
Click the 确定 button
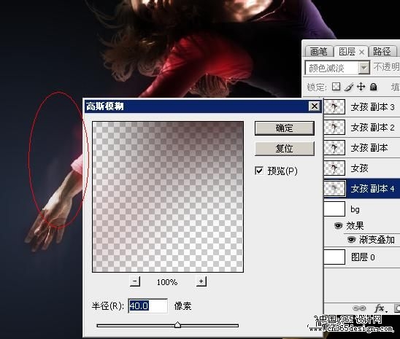pos(285,128)
